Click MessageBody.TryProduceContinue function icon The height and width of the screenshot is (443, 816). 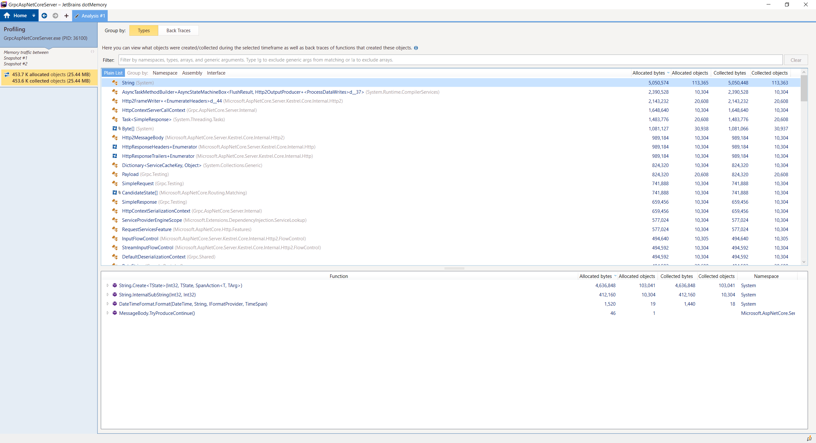coord(115,313)
